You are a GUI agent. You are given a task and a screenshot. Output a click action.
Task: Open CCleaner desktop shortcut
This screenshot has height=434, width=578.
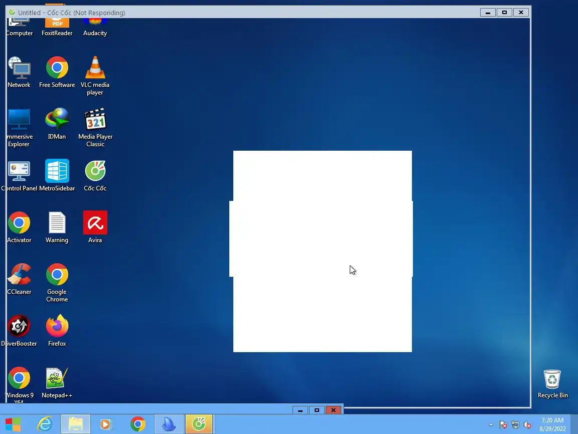pos(19,279)
